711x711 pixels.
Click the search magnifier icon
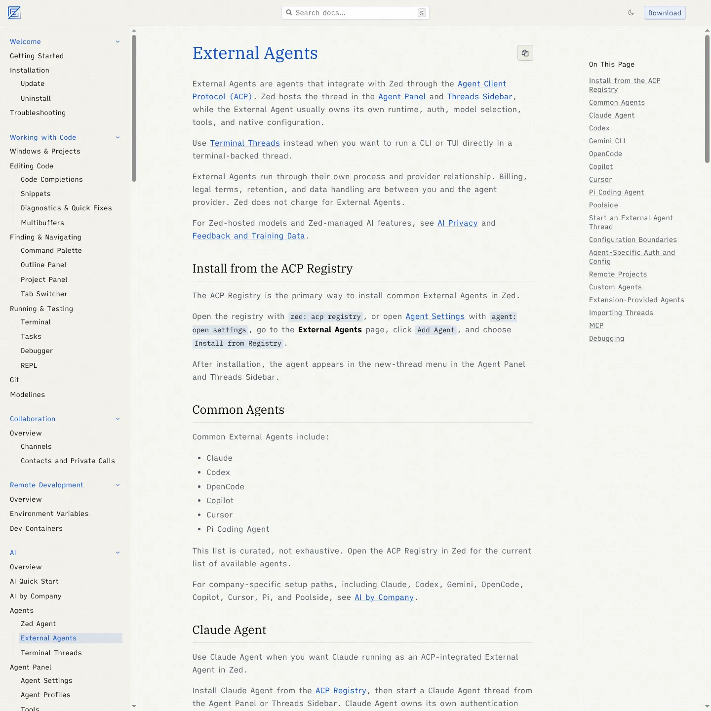[289, 13]
